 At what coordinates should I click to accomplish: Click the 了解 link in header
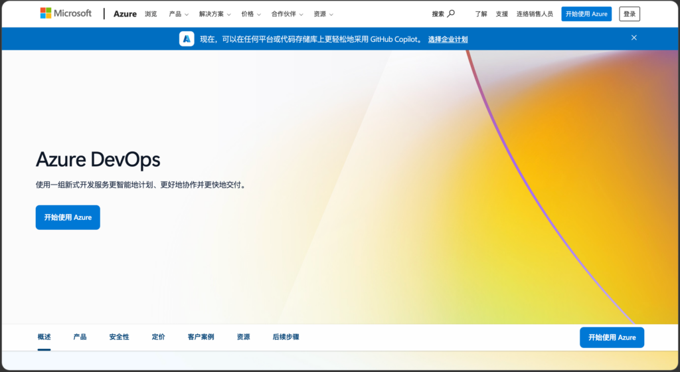(481, 14)
